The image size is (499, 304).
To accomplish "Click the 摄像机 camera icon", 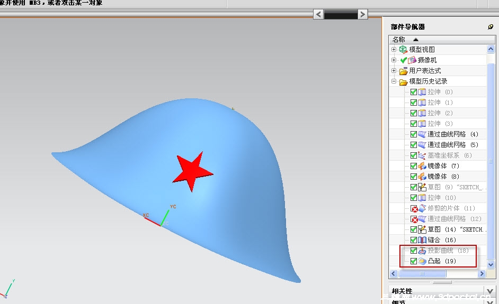I will pyautogui.click(x=412, y=60).
